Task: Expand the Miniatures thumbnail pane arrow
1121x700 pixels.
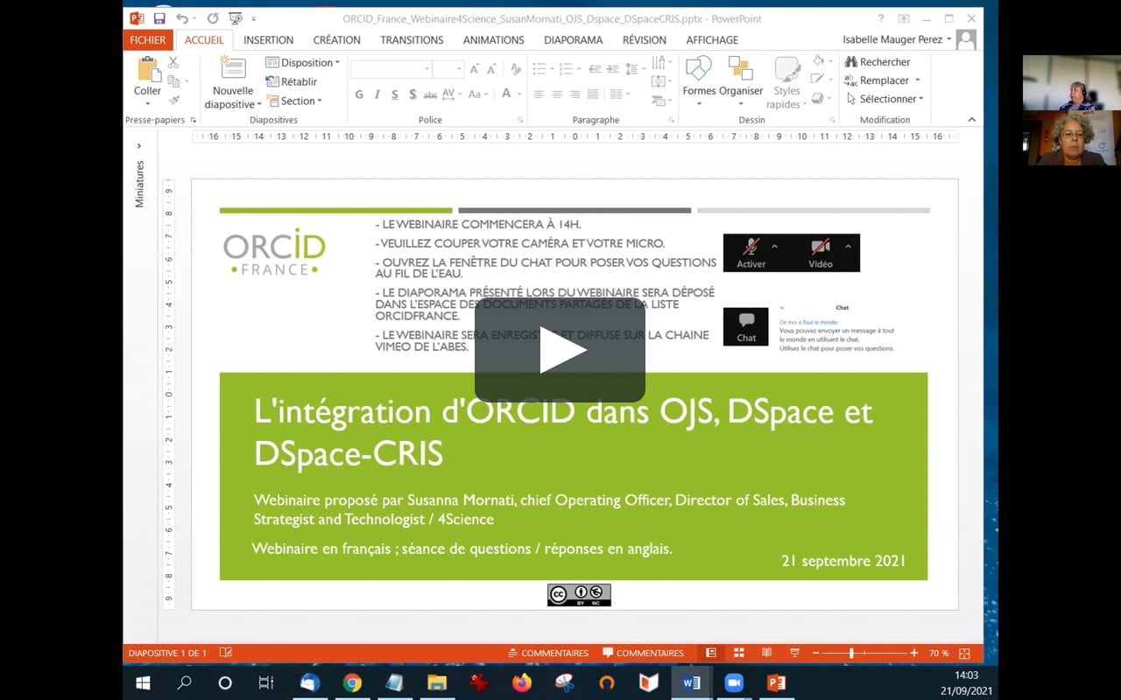Action: pyautogui.click(x=139, y=146)
